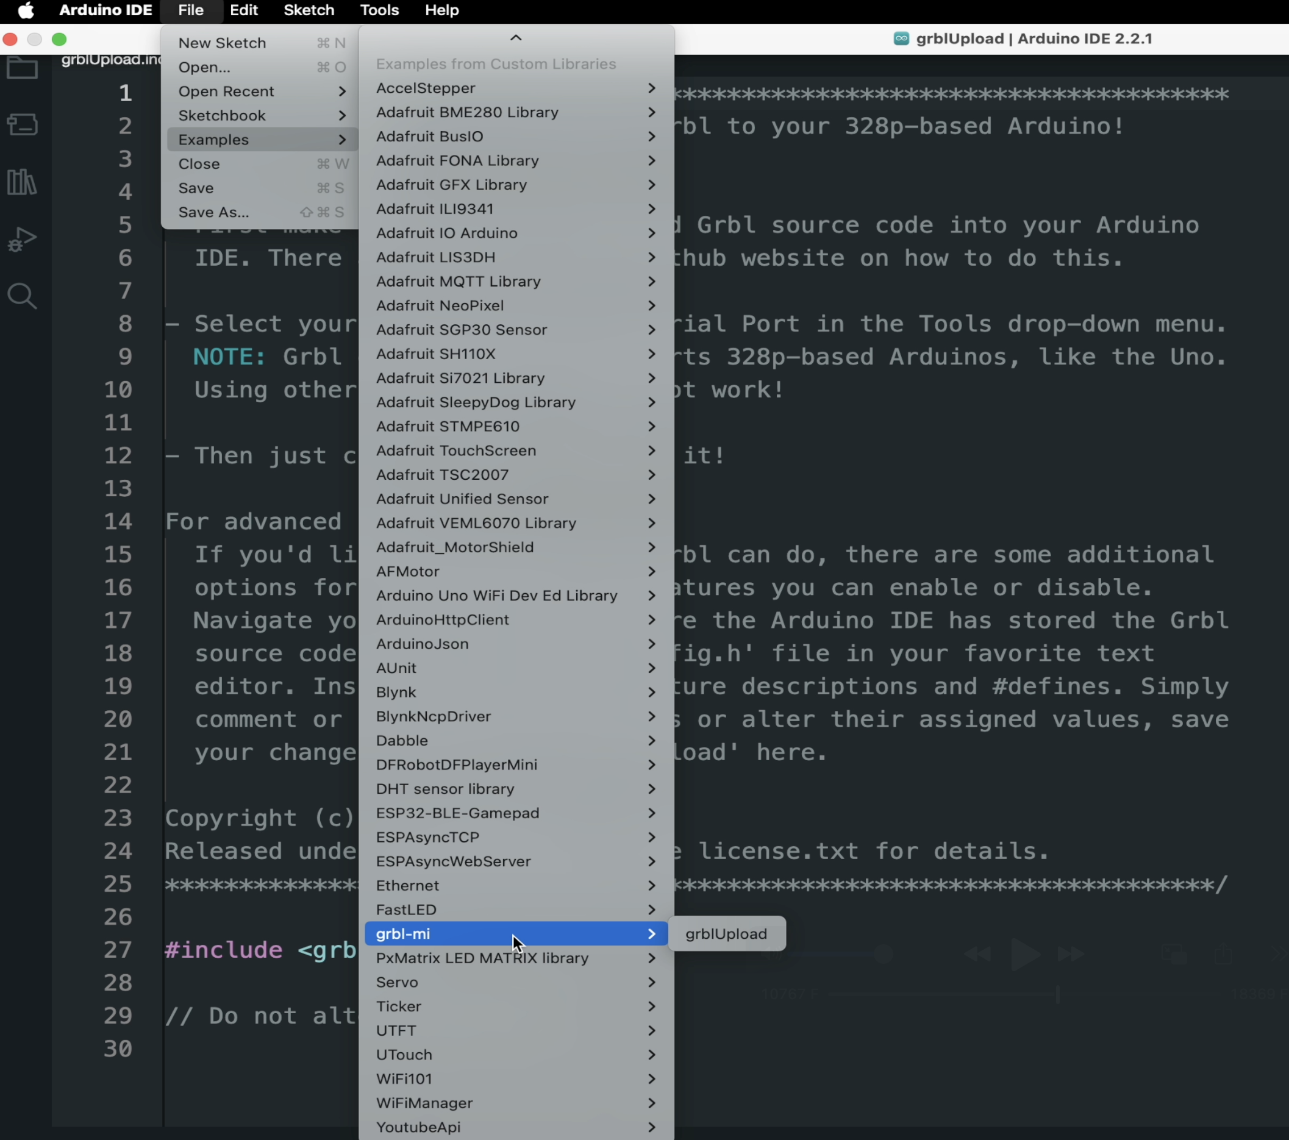Click the Tools menu in the menu bar
1289x1140 pixels.
[379, 10]
